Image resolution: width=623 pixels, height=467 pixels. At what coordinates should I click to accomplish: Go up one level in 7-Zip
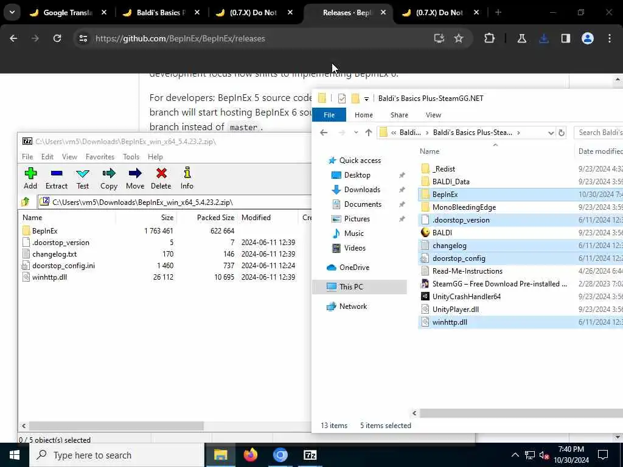(x=26, y=202)
